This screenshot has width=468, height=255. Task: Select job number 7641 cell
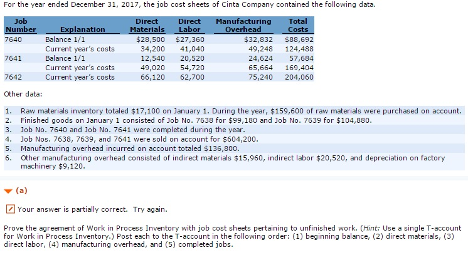tap(14, 58)
